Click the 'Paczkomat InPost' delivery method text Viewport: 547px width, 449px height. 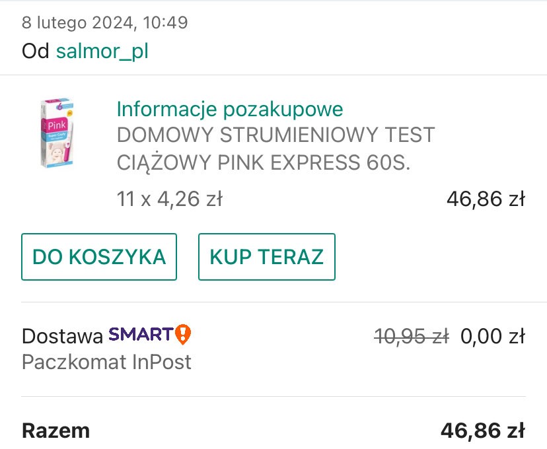coord(106,362)
